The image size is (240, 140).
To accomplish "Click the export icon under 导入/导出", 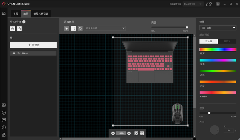I will coord(19,29).
